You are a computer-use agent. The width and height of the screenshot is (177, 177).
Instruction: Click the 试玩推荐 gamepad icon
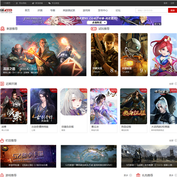(93, 29)
